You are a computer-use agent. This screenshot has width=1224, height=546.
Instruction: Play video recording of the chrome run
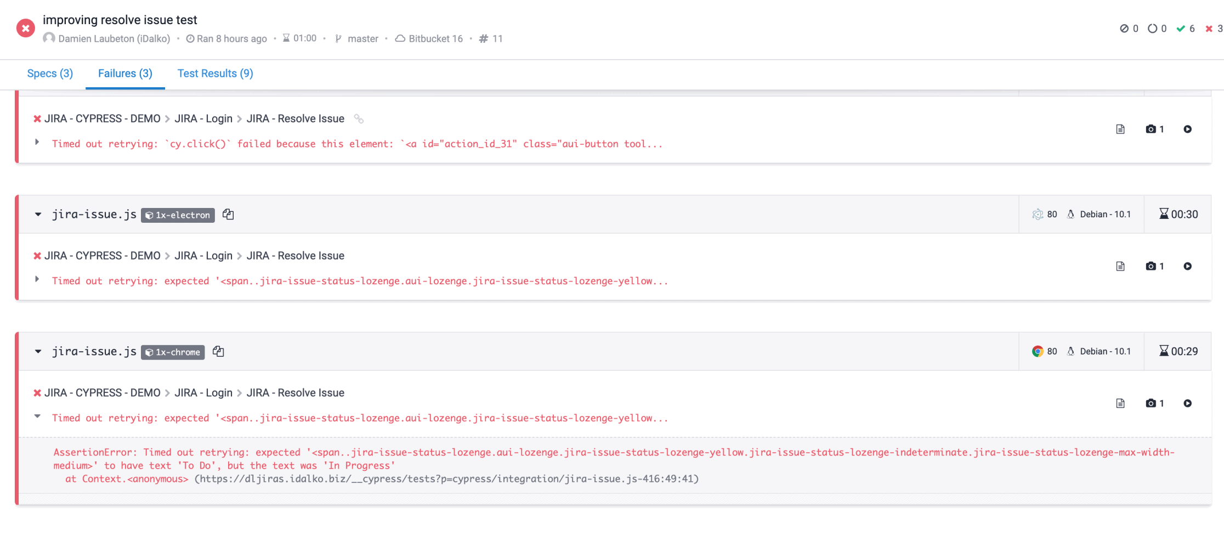(1188, 403)
